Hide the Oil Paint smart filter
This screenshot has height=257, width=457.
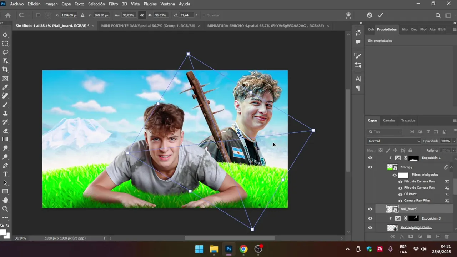[400, 194]
